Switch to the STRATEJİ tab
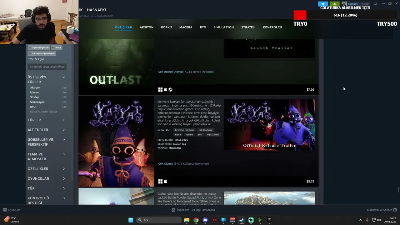Screen dimensions: 400x225 [x=248, y=27]
